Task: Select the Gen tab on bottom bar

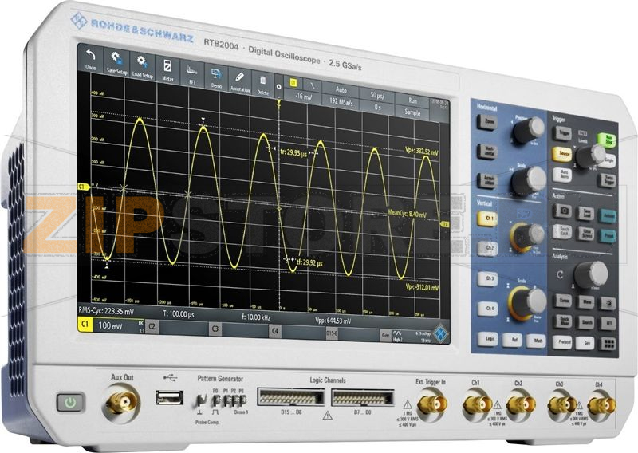Action: (x=386, y=336)
